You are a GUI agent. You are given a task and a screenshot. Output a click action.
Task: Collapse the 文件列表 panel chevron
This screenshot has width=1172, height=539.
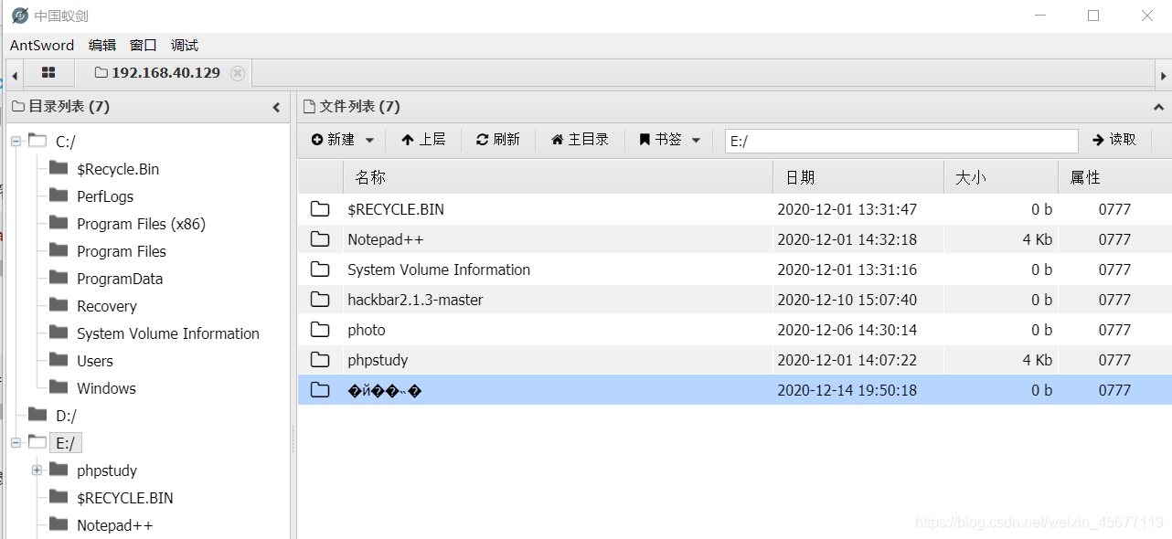[x=1159, y=107]
